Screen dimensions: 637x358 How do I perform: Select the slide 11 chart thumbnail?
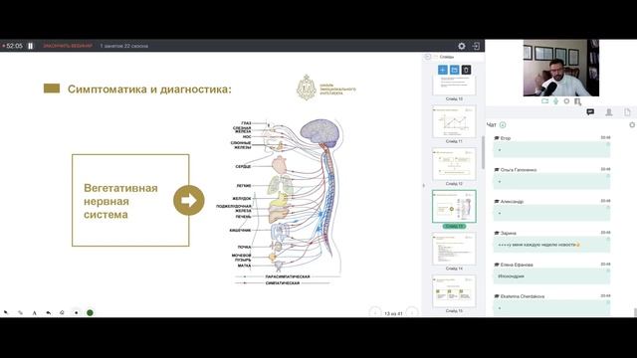click(x=454, y=121)
